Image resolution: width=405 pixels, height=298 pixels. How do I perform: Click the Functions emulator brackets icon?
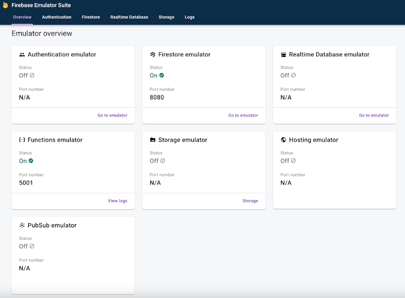click(22, 140)
